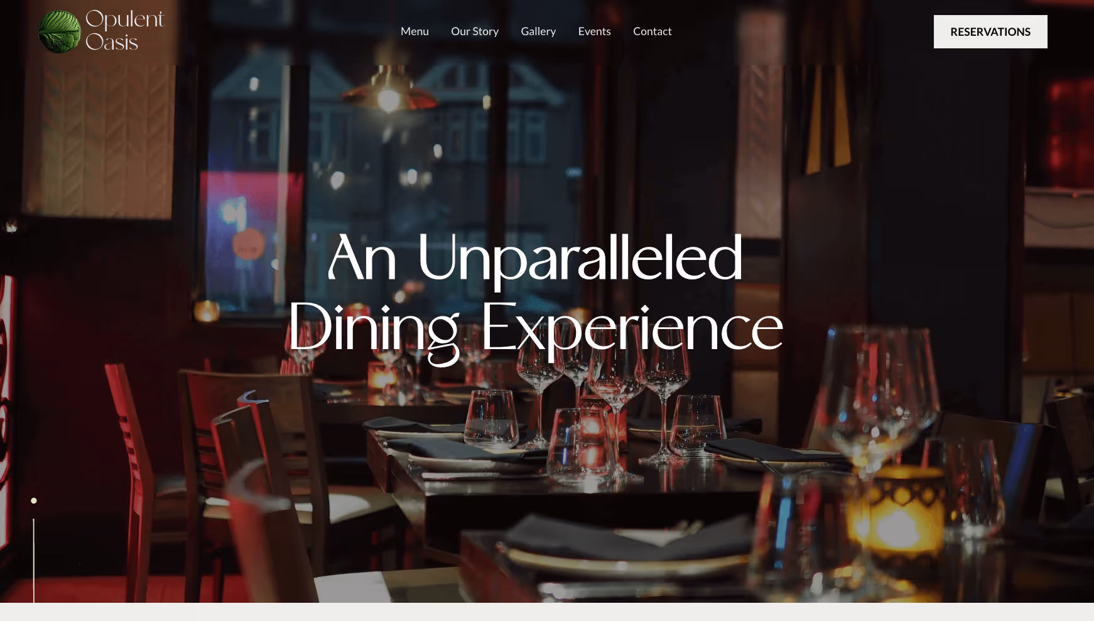Open the Contact page link
Image resolution: width=1094 pixels, height=621 pixels.
(x=652, y=31)
